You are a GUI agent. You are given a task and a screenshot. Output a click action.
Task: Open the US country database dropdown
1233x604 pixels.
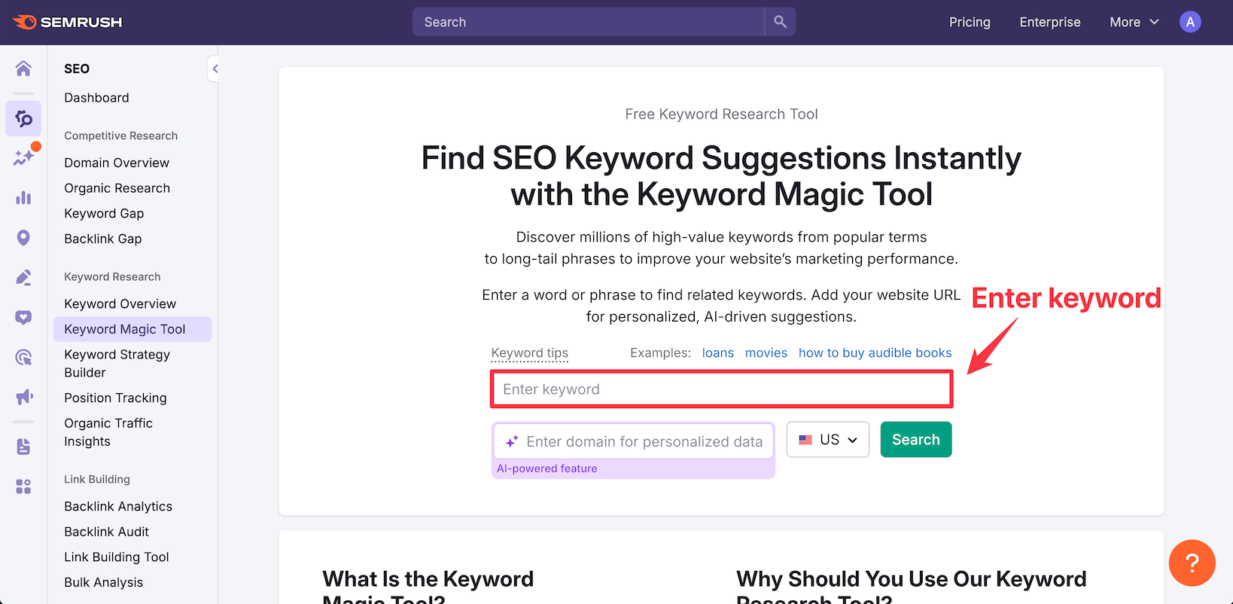pos(827,440)
